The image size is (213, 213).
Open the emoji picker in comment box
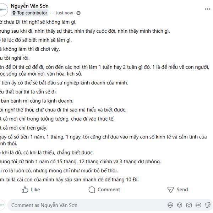pos(180,205)
